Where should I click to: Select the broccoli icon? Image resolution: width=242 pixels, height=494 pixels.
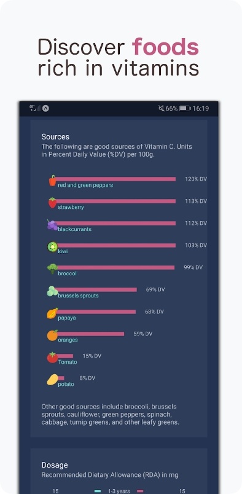pyautogui.click(x=52, y=269)
